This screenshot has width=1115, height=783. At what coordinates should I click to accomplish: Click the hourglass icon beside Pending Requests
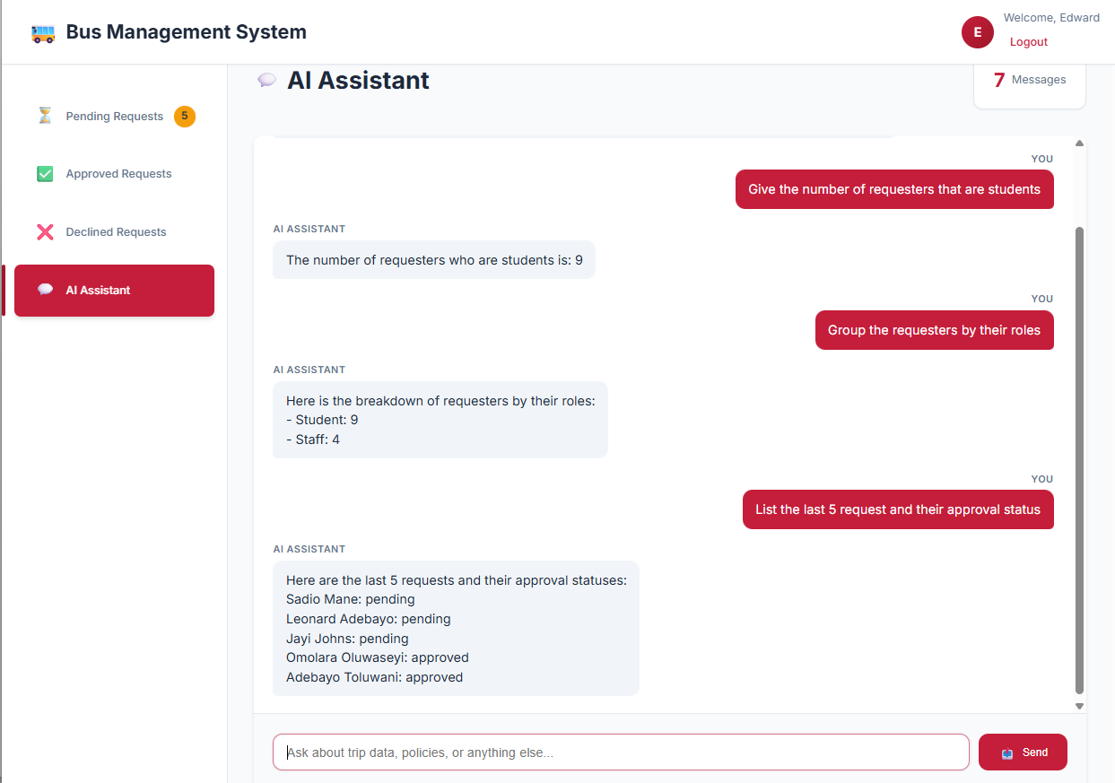click(45, 115)
